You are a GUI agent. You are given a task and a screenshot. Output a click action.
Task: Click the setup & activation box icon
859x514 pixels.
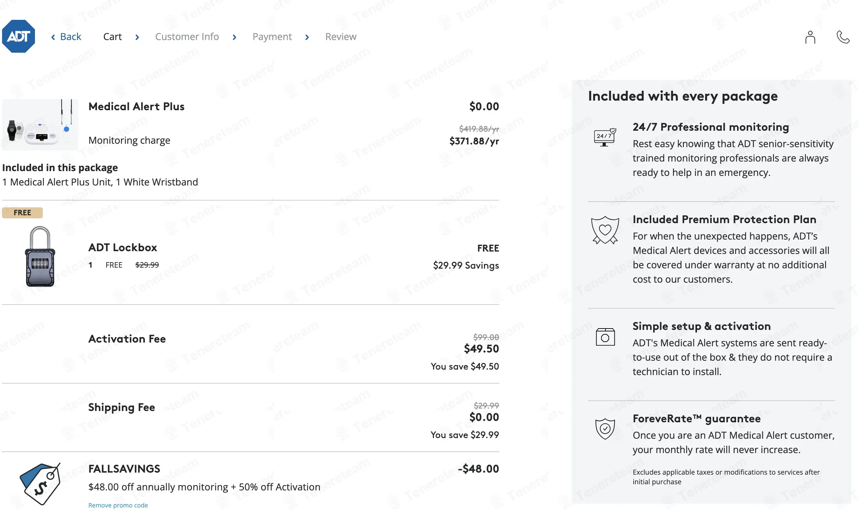(x=605, y=337)
